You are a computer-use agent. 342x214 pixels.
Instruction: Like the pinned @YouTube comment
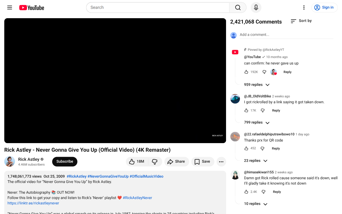tap(246, 72)
